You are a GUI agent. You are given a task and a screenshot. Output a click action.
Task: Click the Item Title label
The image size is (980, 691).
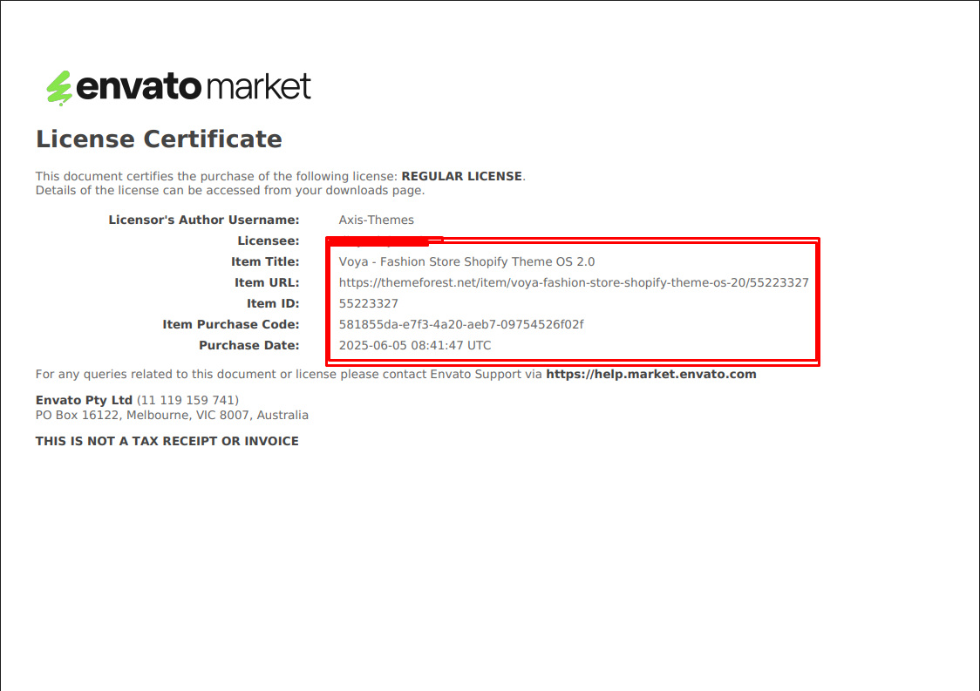pyautogui.click(x=265, y=261)
